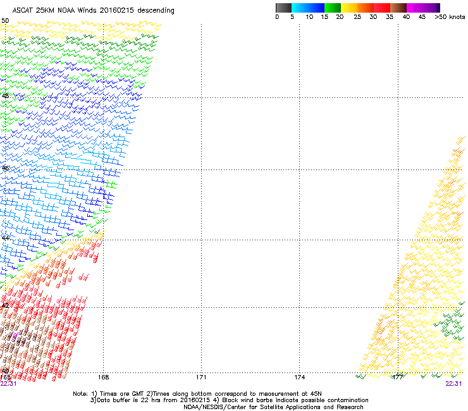Image resolution: width=468 pixels, height=411 pixels.
Task: Click the longitude label '174'
Action: pos(299,377)
